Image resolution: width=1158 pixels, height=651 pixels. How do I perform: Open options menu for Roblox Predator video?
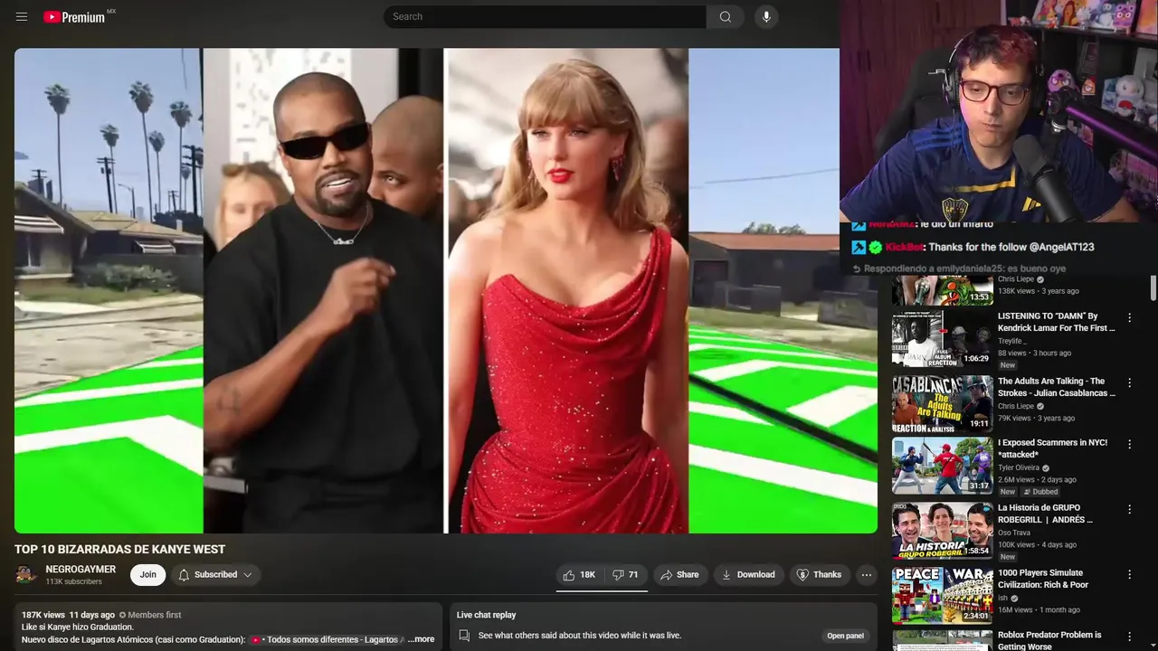click(x=1129, y=637)
